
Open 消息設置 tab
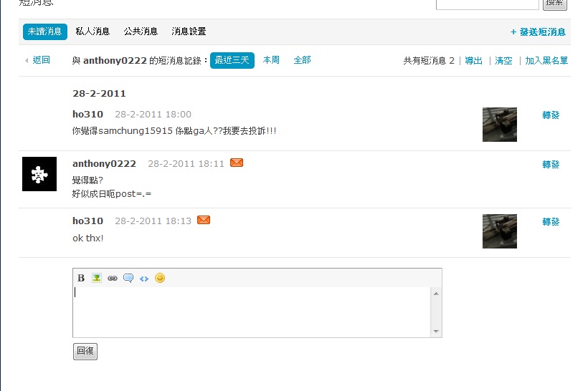click(x=189, y=32)
